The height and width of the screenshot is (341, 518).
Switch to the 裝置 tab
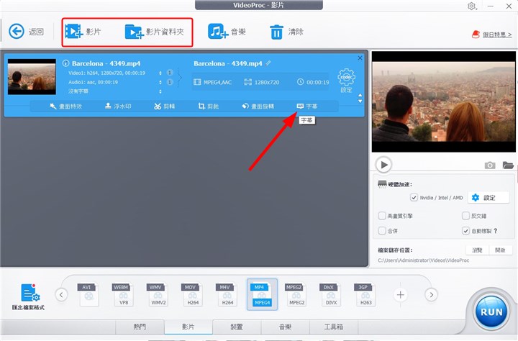pyautogui.click(x=237, y=327)
